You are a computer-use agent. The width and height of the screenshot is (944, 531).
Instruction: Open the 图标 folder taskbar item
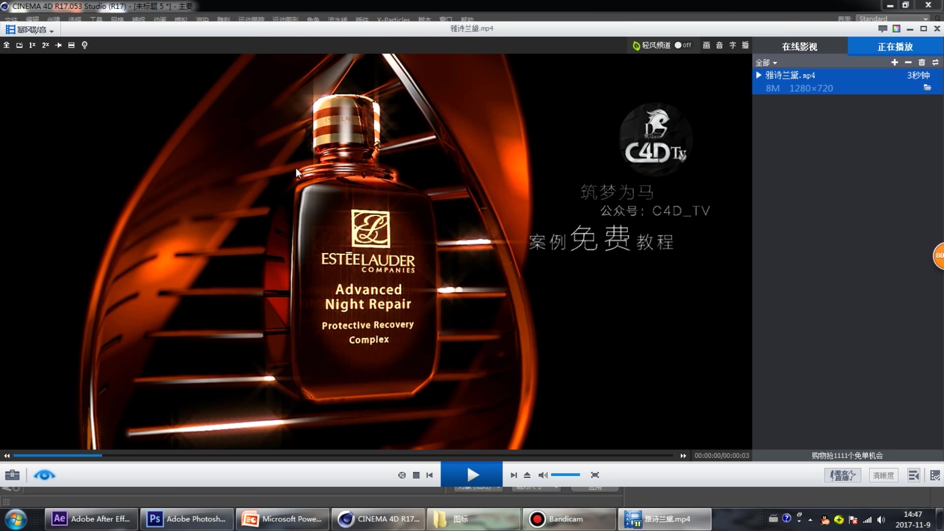(x=473, y=519)
